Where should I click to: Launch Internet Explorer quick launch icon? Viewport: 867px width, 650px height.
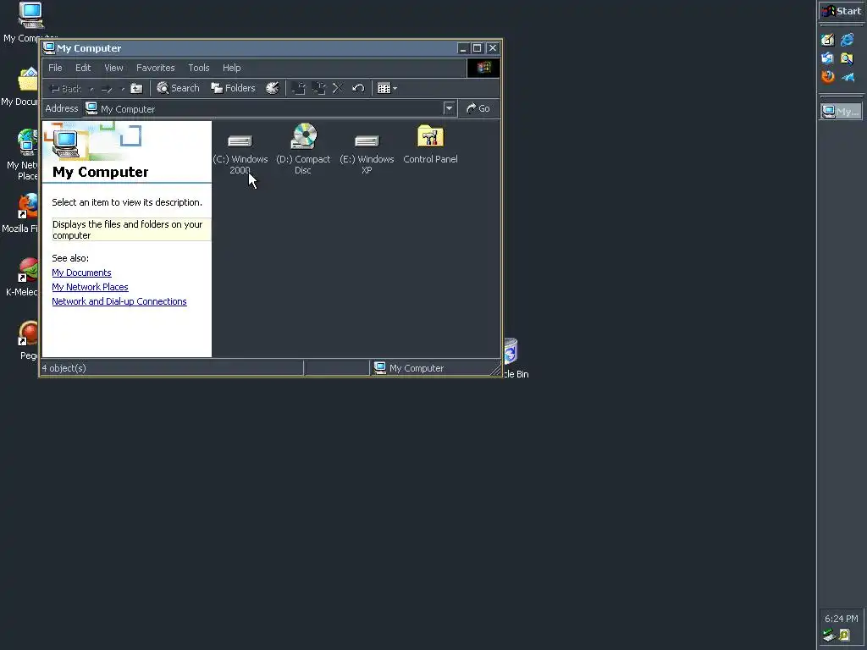click(847, 40)
